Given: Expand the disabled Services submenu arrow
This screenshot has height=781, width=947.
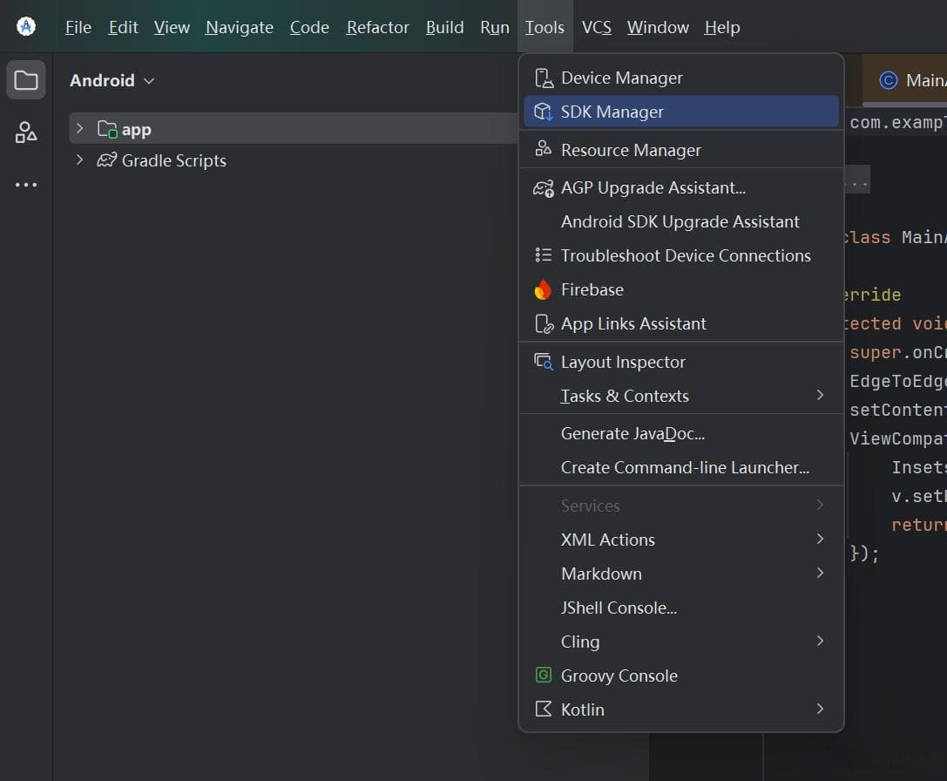Looking at the screenshot, I should coord(820,505).
